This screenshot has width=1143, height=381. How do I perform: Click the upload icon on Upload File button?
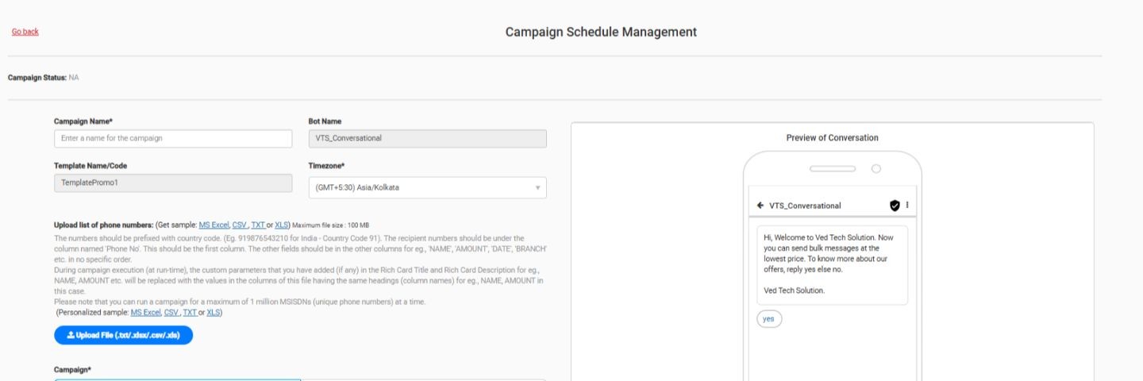(x=70, y=336)
